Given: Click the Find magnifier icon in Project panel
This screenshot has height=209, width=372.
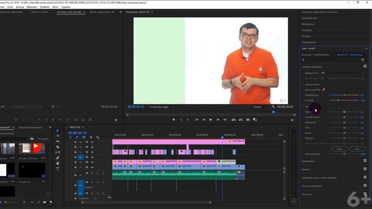Looking at the screenshot, I should coord(38,202).
